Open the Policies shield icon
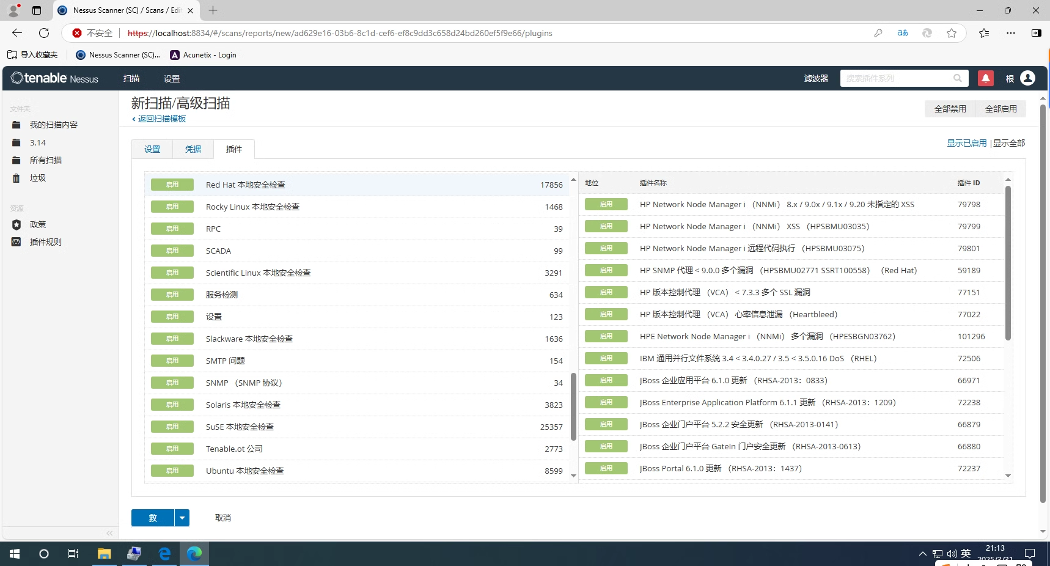The height and width of the screenshot is (566, 1050). (17, 224)
